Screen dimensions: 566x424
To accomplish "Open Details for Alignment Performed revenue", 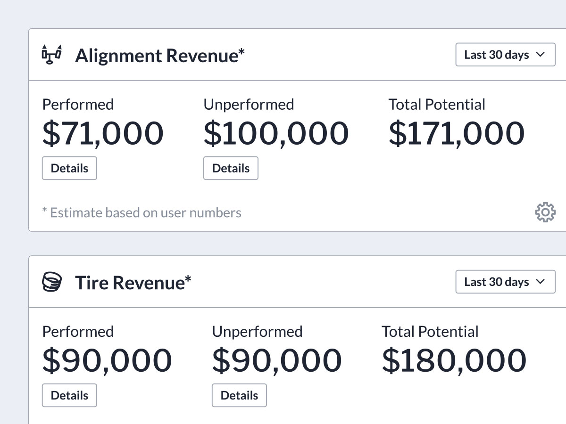I will tap(69, 168).
